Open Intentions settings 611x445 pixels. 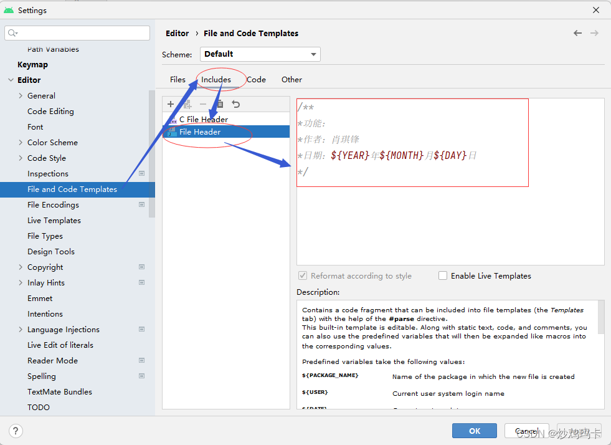click(x=45, y=314)
